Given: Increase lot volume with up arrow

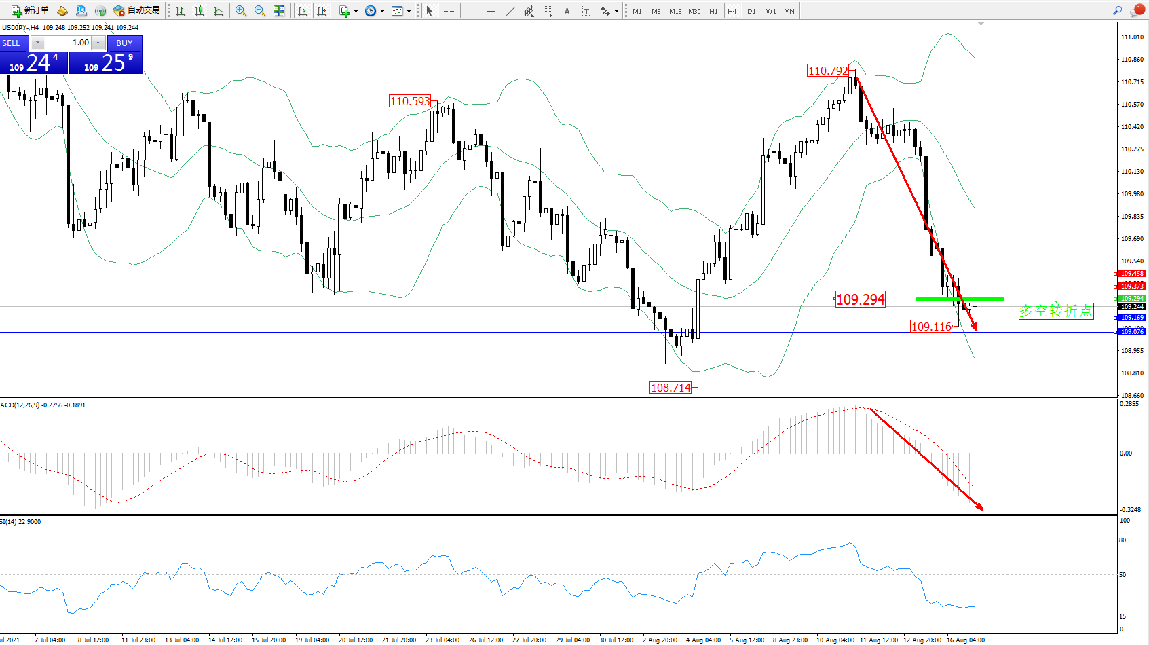Looking at the screenshot, I should click(x=98, y=43).
